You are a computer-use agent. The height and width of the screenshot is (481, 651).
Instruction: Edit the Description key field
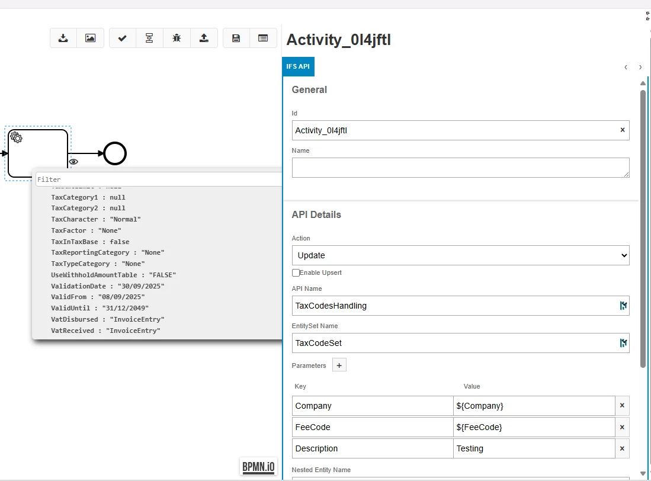pos(373,448)
